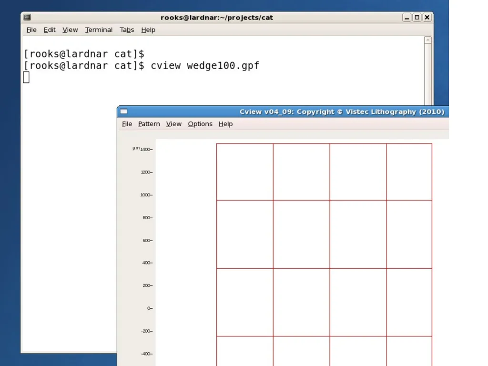Close the rooks@lardnar terminal window
The height and width of the screenshot is (366, 488).
[x=427, y=18]
